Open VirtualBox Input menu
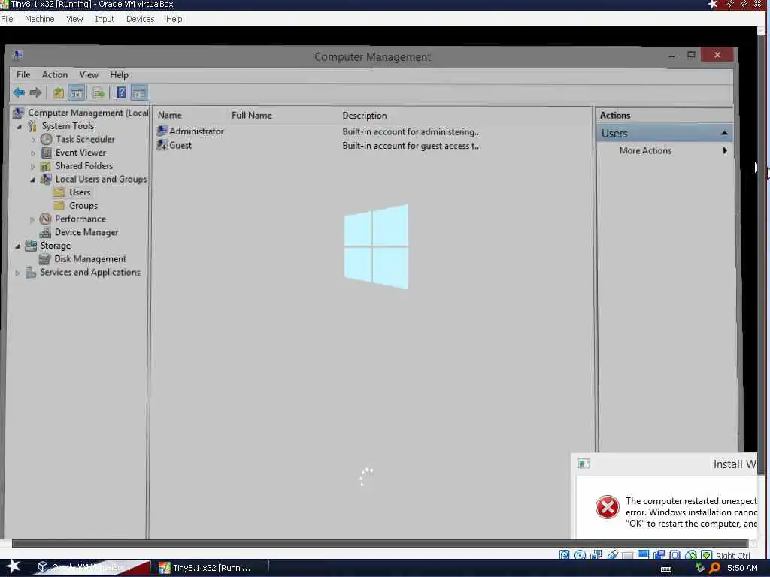Screen dimensions: 770x577 105,19
